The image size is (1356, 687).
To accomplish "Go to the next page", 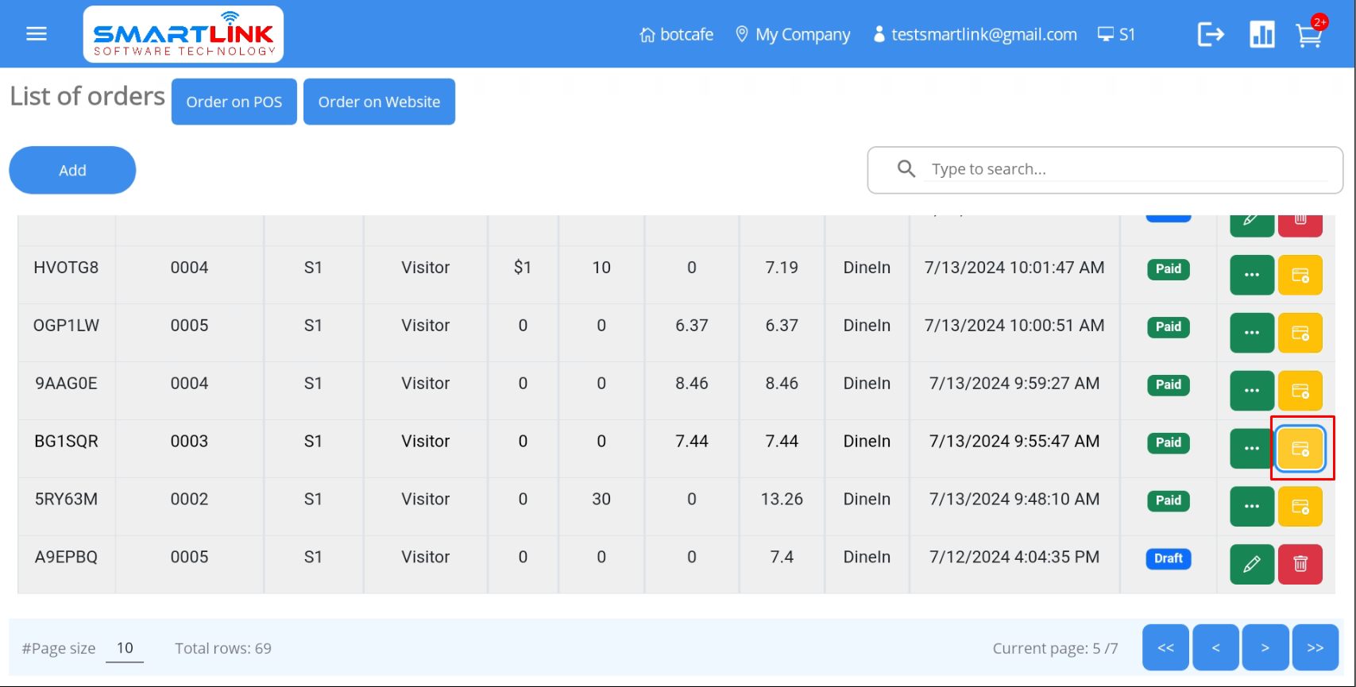I will 1265,648.
